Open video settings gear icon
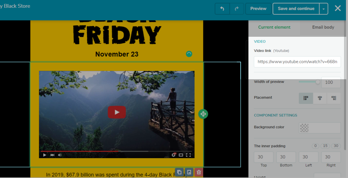 (x=174, y=155)
